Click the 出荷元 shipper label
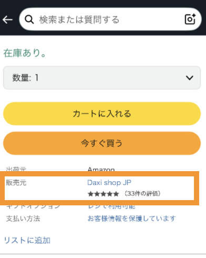Screen dimensions: 206x258 click(16, 169)
